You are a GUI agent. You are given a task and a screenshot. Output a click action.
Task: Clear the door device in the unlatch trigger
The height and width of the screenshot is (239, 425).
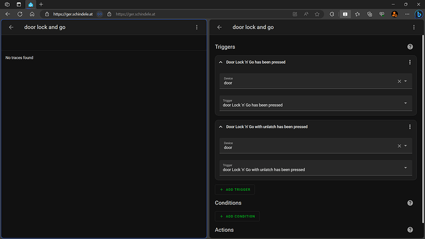(399, 146)
